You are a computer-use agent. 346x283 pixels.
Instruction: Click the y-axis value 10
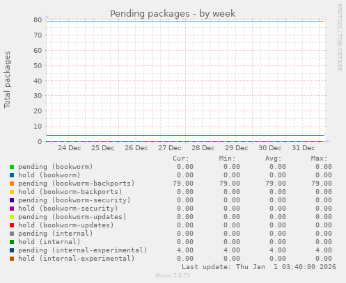38,127
